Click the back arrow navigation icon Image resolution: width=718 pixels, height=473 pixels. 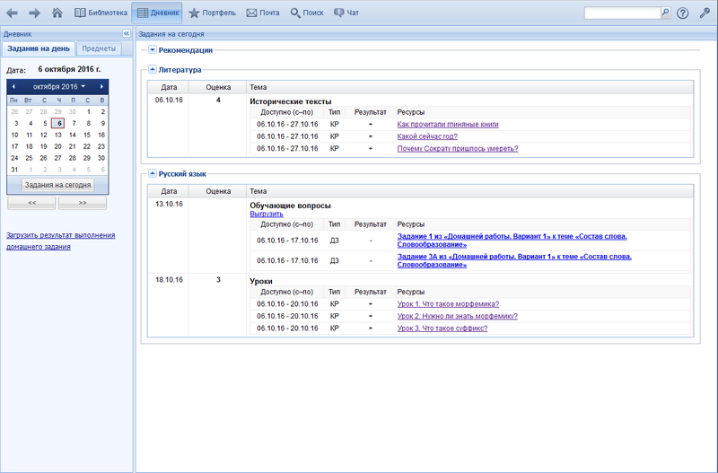tap(13, 13)
